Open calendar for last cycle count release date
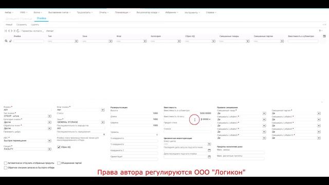The image size is (329, 185). click(x=209, y=151)
